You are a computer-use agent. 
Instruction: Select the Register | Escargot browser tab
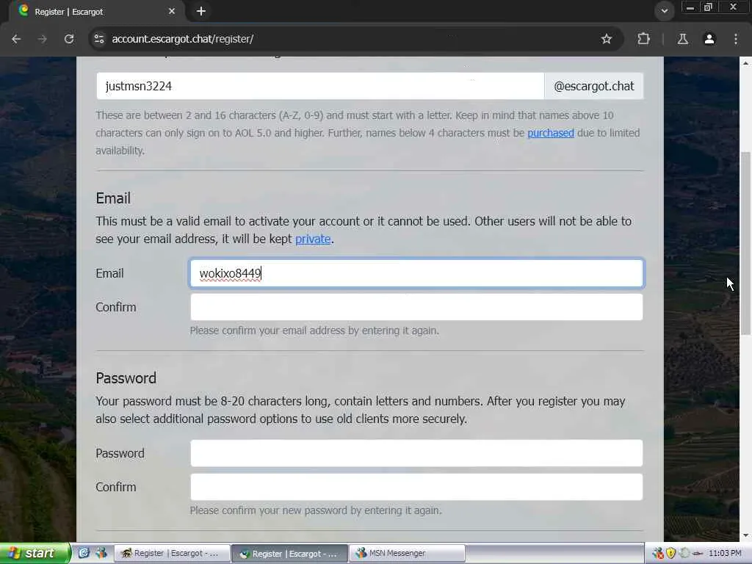[96, 12]
